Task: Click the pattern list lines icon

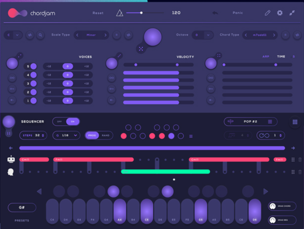Action: (191, 136)
